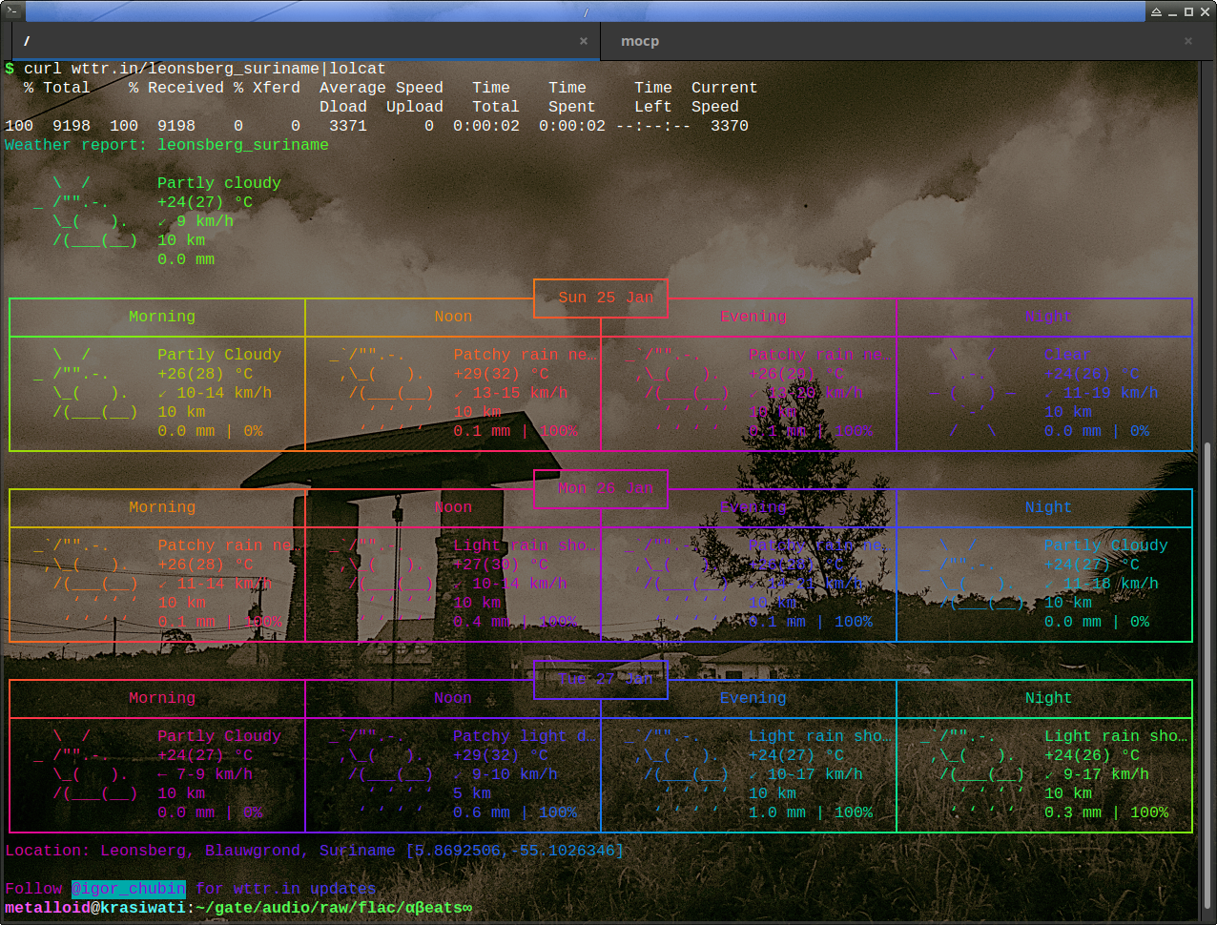Viewport: 1217px width, 925px height.
Task: Click the metalloid@krasiwati shell prompt
Action: pyautogui.click(x=95, y=908)
